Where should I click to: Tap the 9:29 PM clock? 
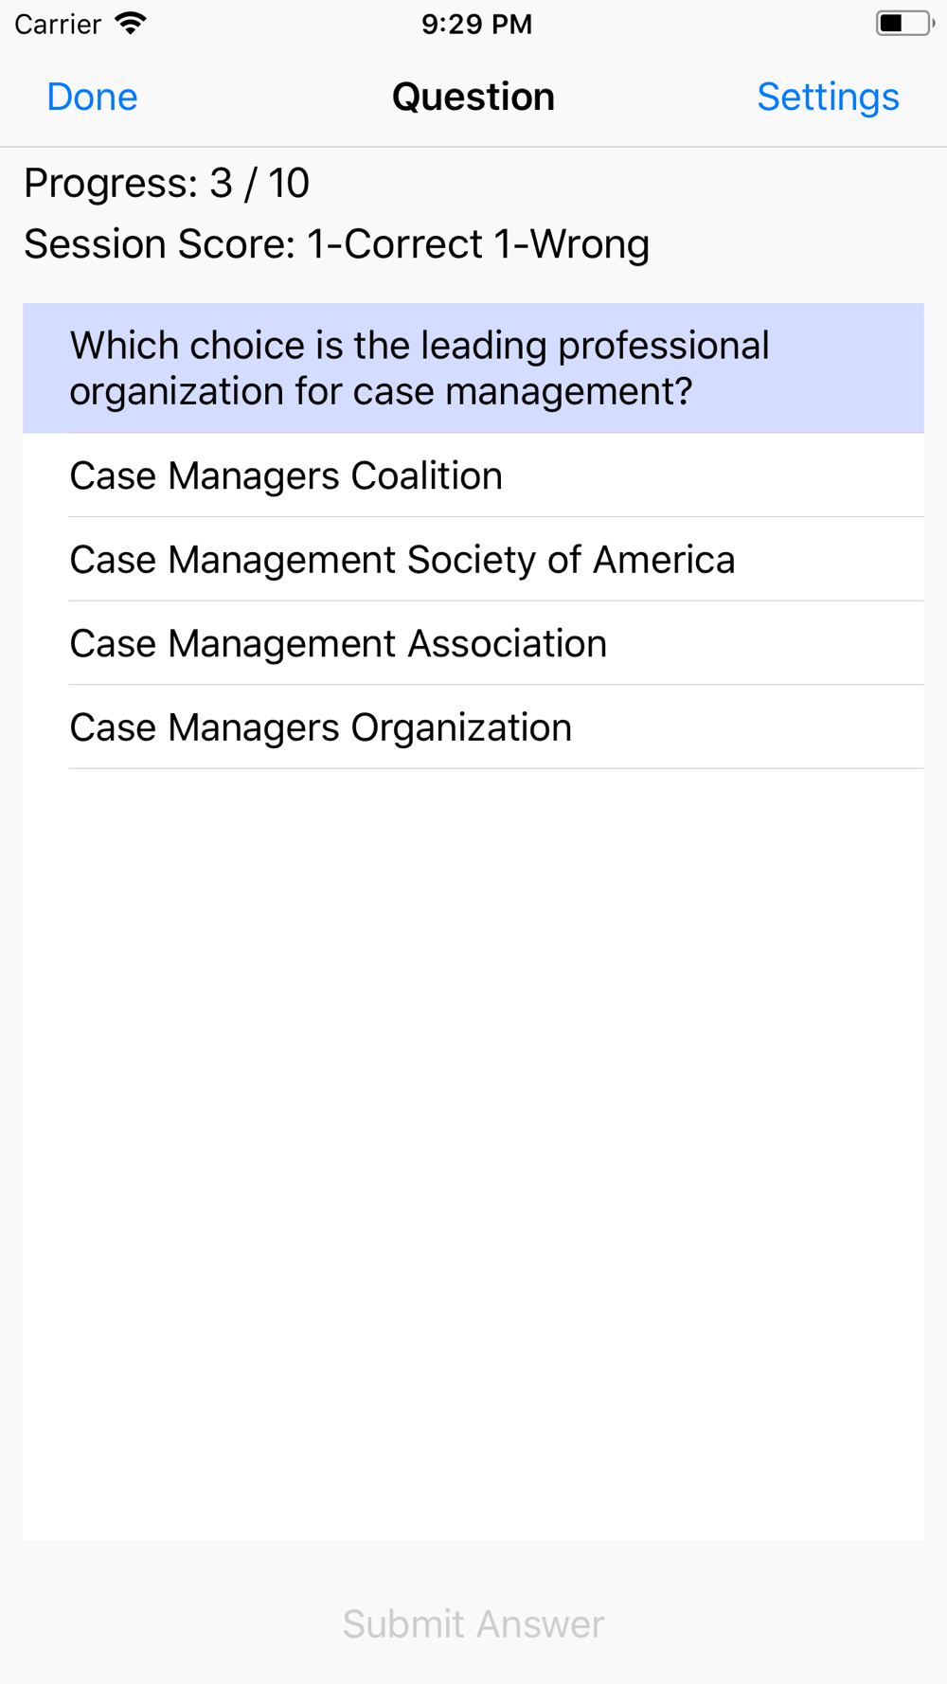pyautogui.click(x=476, y=24)
